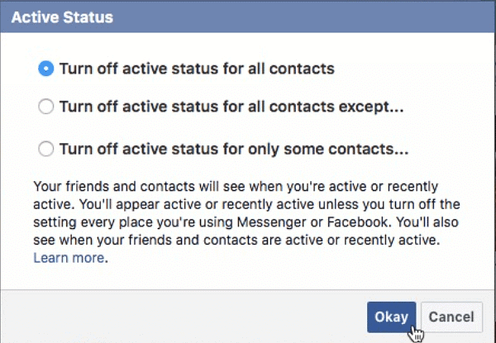Select the "all contacts except..." radio button
This screenshot has height=343, width=496.
[46, 107]
